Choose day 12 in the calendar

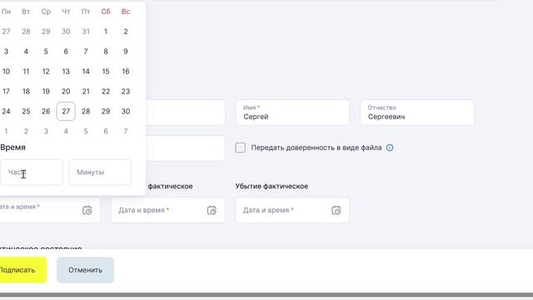pyautogui.click(x=46, y=72)
